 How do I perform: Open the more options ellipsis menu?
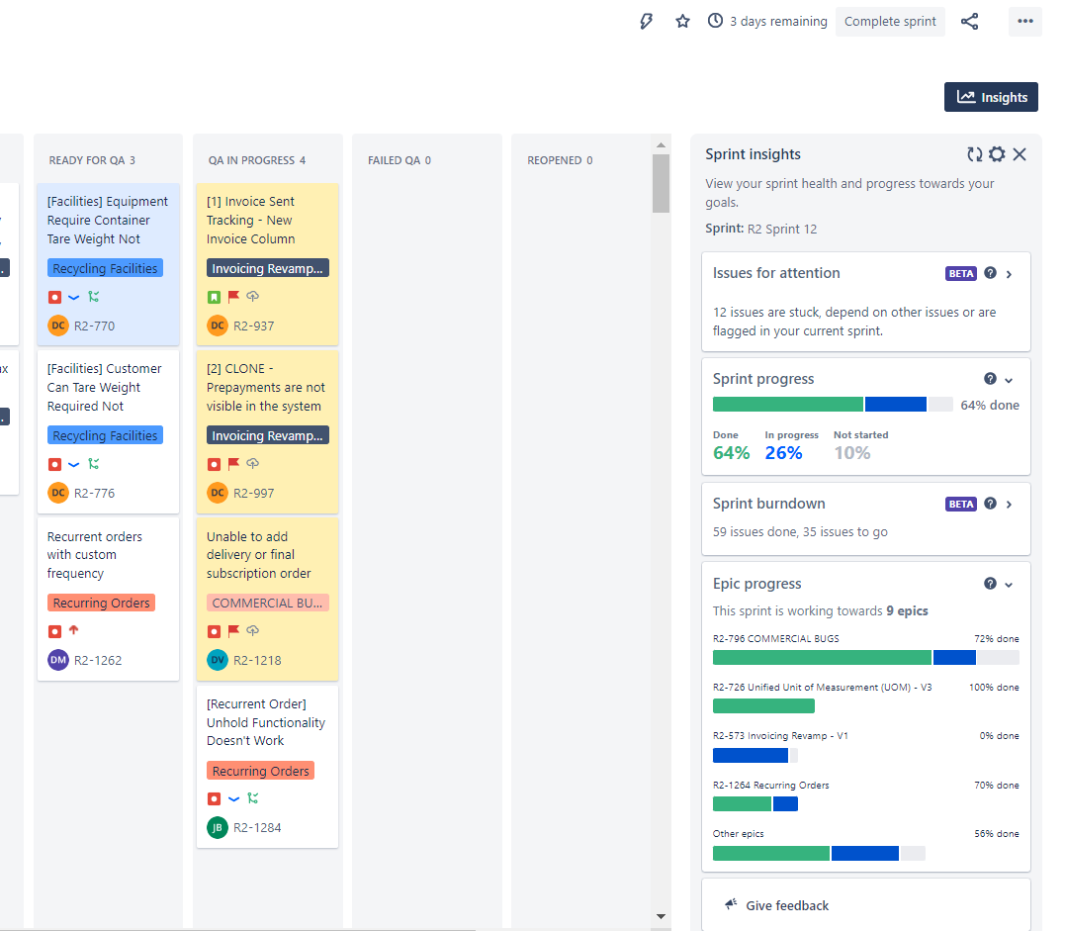(1024, 21)
